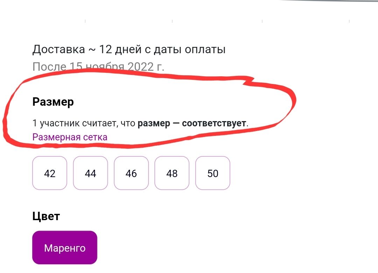Pick size 50 option
The image size is (378, 273).
tap(212, 173)
